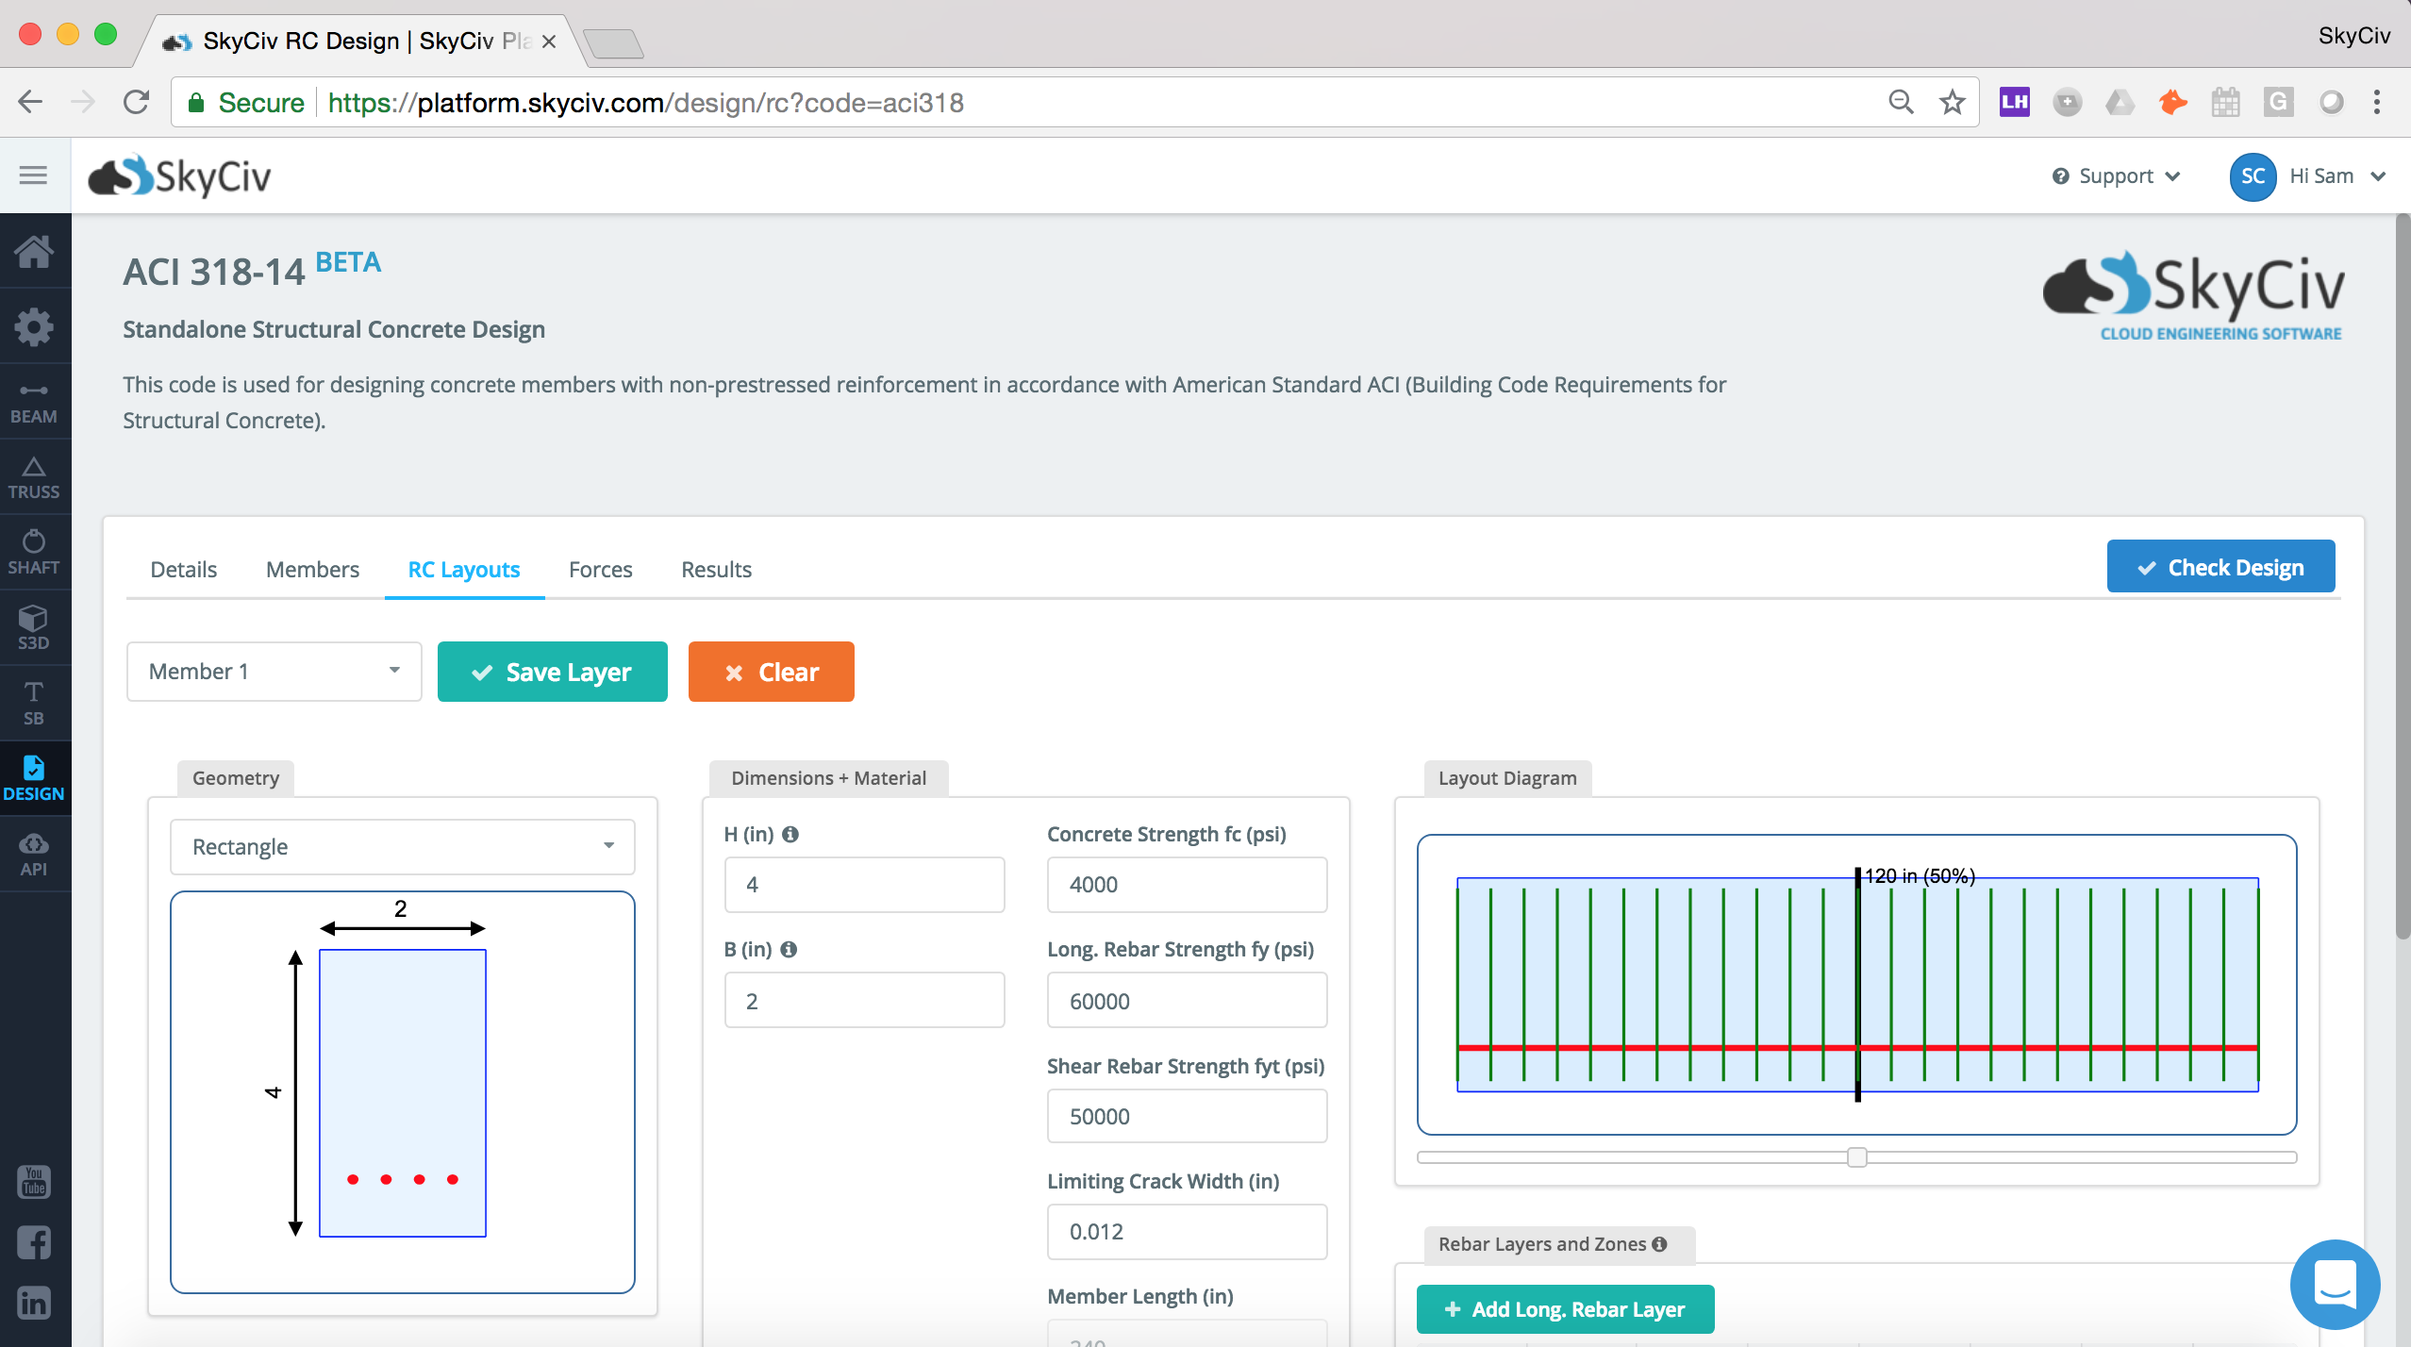Click Clear to reset current layer
2411x1347 pixels.
click(770, 671)
